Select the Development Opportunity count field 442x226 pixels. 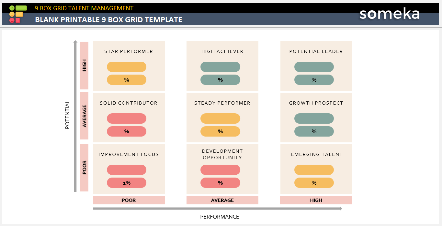(220, 170)
